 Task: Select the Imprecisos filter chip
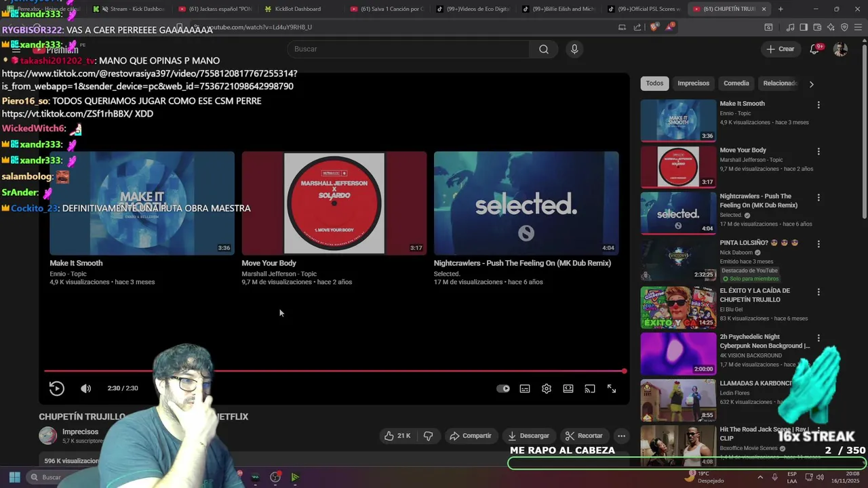click(693, 83)
